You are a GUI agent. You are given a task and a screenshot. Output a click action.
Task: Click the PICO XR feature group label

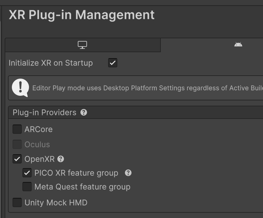tap(76, 173)
